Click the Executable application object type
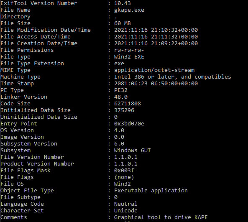Image resolution: width=248 pixels, height=222 pixels. (x=151, y=191)
